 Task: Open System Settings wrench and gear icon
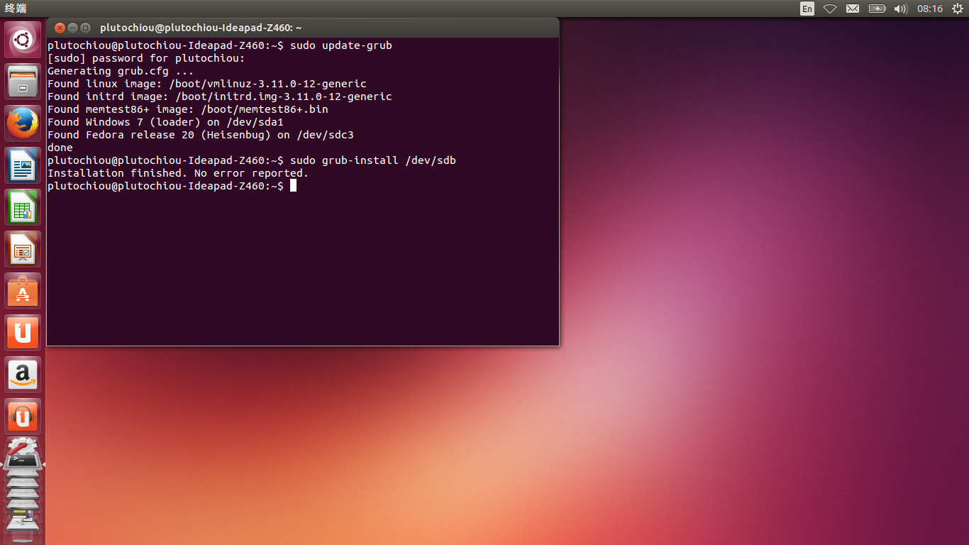tap(21, 446)
